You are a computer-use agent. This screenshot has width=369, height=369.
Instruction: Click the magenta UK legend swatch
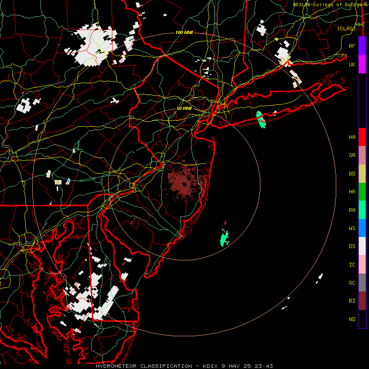(x=362, y=64)
